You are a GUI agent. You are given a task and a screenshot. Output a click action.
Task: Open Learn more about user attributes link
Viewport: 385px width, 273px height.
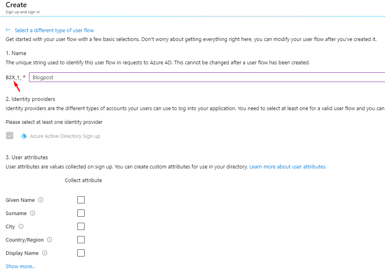(288, 166)
